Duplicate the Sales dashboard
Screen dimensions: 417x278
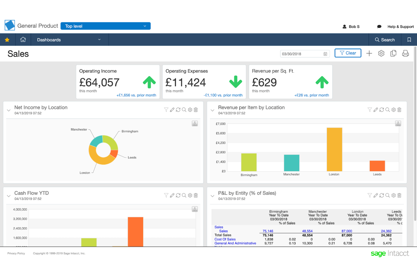coord(393,53)
